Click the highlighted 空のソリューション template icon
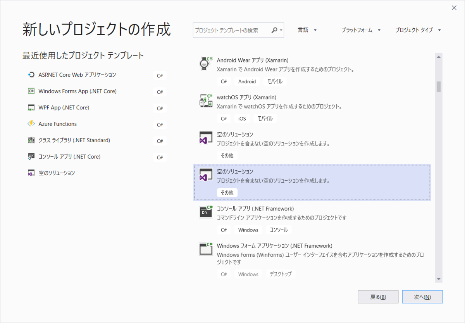 point(205,175)
